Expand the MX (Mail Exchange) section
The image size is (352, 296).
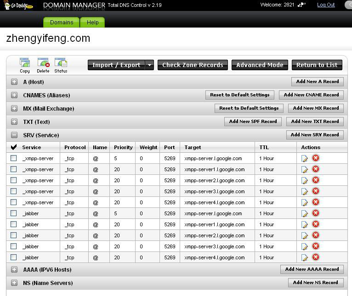tap(14, 108)
